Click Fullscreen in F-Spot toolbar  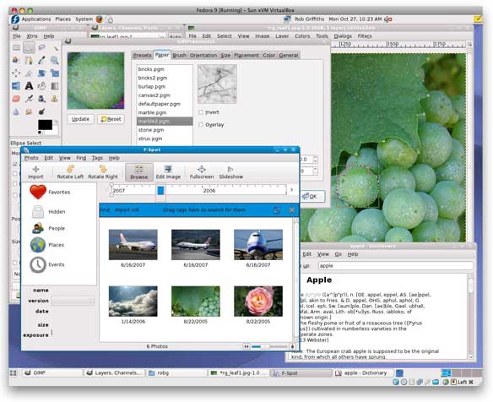click(x=202, y=172)
